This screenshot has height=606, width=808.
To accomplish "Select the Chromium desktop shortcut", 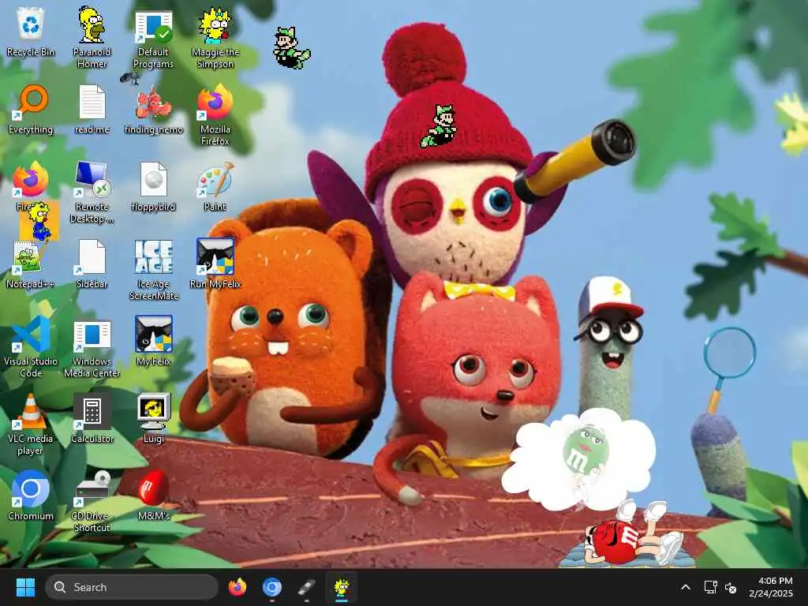I will point(31,496).
